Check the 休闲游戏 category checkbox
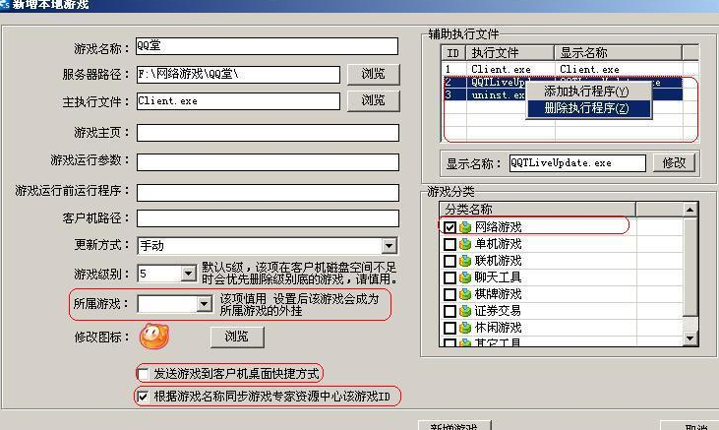Image resolution: width=719 pixels, height=430 pixels. (449, 328)
